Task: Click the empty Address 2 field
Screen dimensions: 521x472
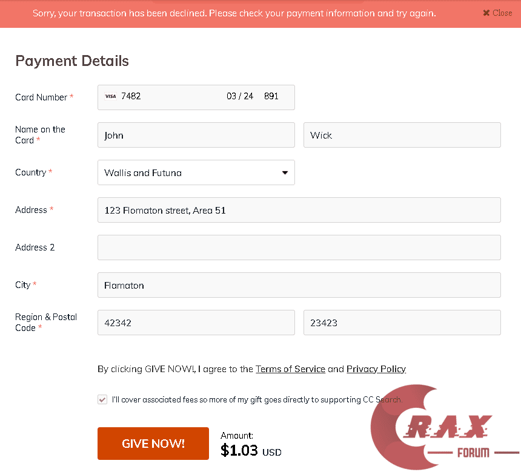Action: click(299, 247)
